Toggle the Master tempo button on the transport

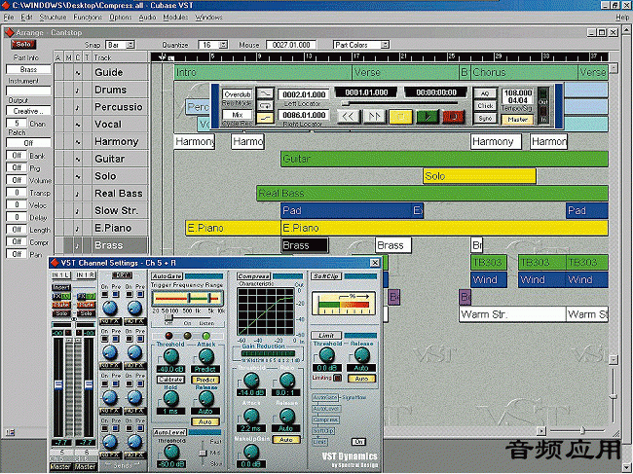(517, 120)
